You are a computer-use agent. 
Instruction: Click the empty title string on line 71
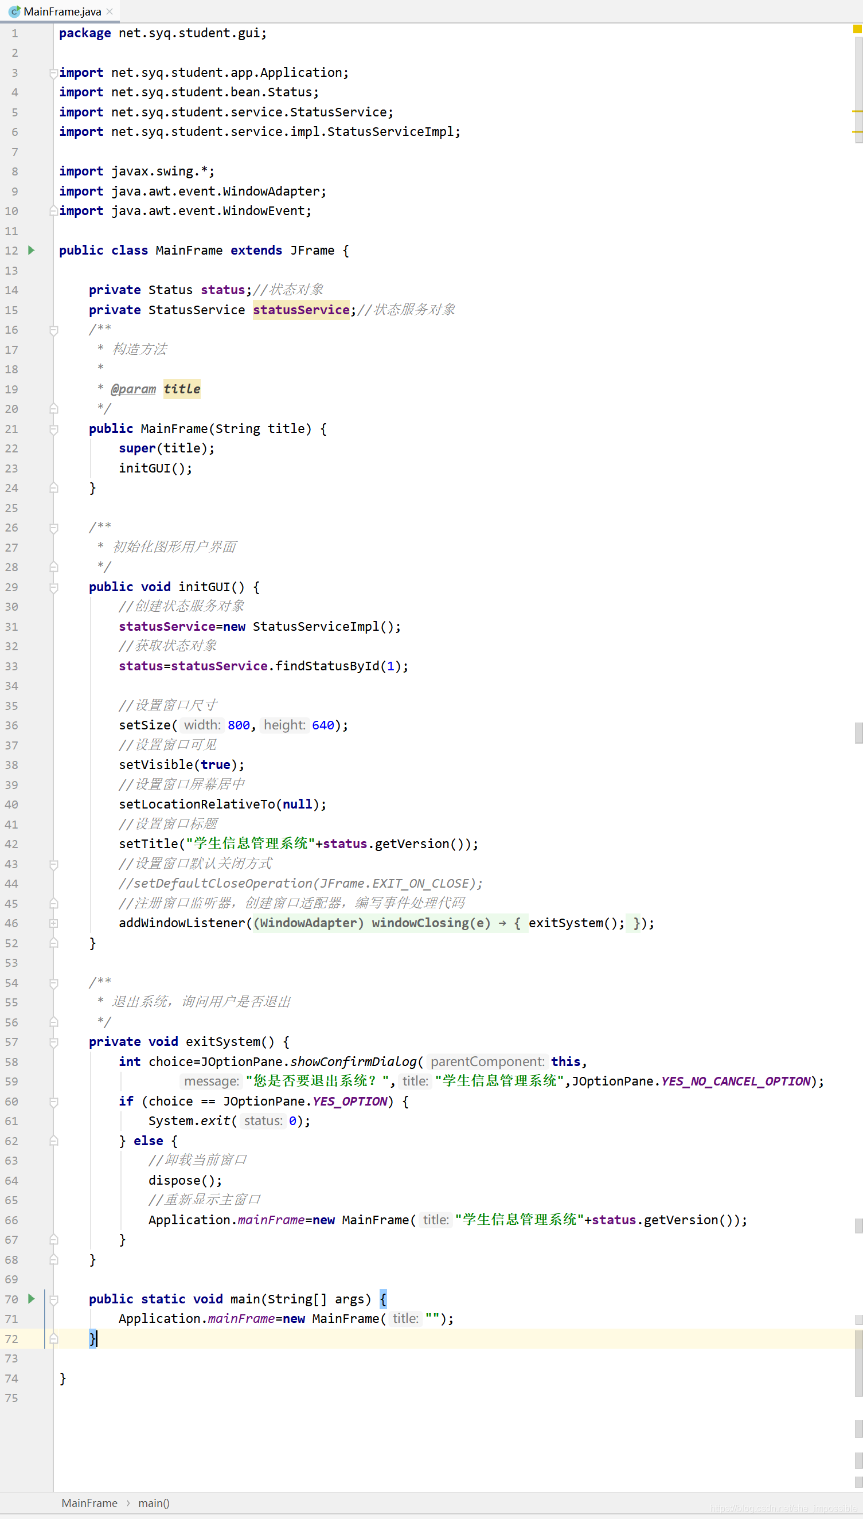432,1318
